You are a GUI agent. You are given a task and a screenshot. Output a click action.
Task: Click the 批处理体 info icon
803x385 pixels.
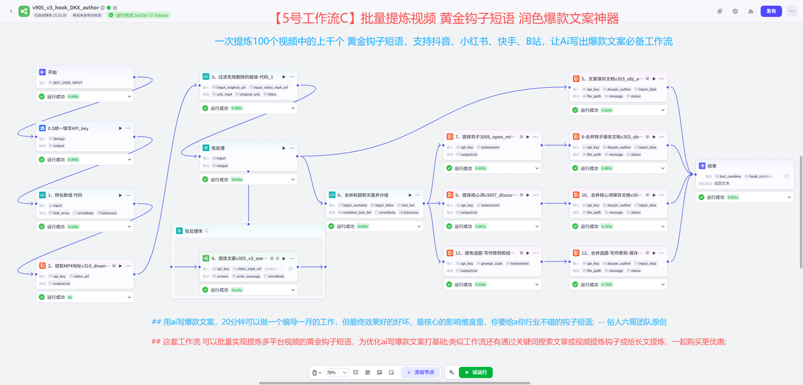207,231
